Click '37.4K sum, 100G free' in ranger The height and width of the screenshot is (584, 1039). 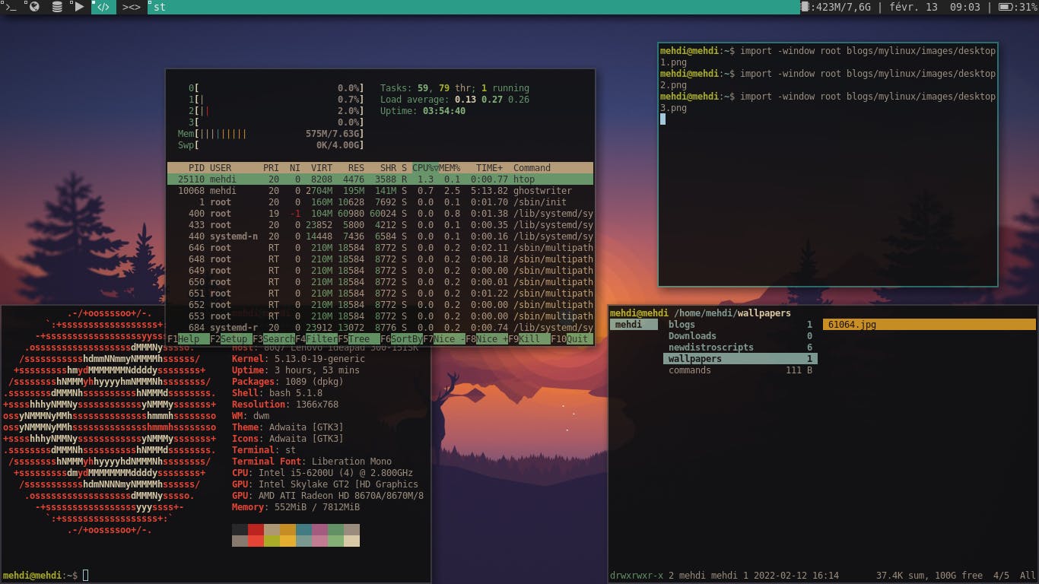[x=929, y=576]
